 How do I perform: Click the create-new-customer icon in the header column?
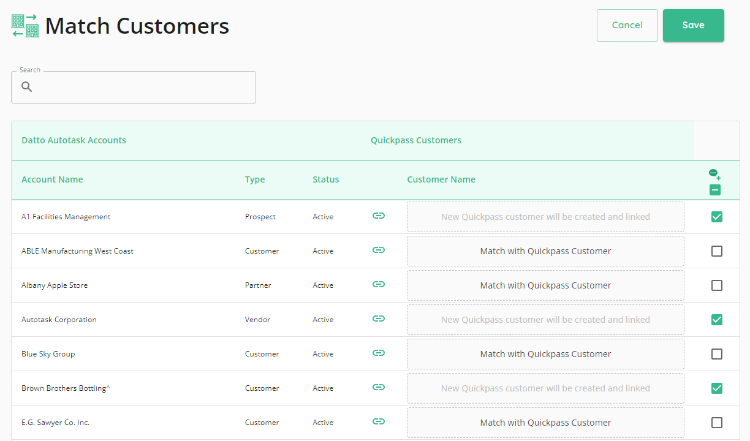(x=714, y=175)
